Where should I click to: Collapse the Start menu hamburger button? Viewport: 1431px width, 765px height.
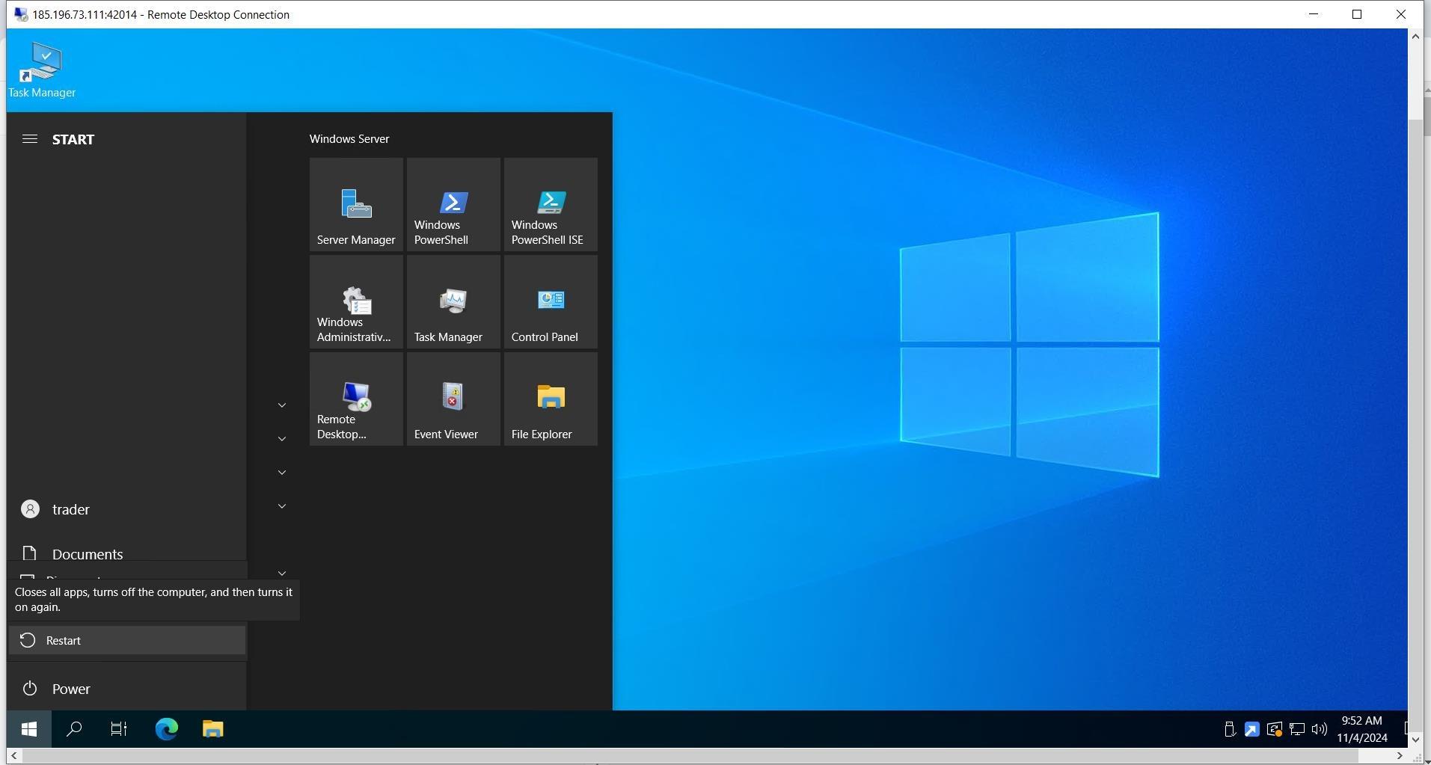[x=30, y=139]
